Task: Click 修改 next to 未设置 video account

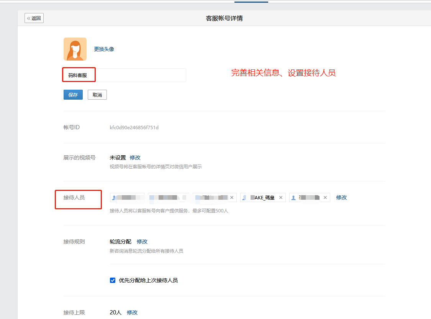Action: click(x=135, y=158)
